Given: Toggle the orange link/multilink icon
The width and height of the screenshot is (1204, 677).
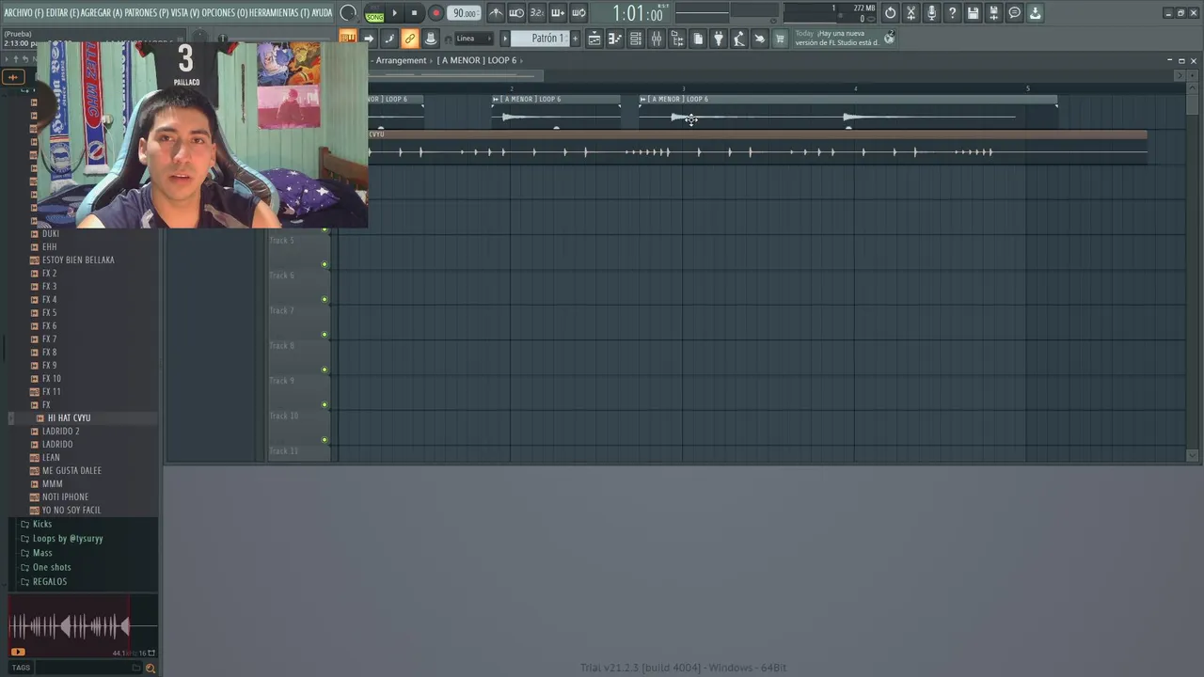Looking at the screenshot, I should pyautogui.click(x=410, y=39).
